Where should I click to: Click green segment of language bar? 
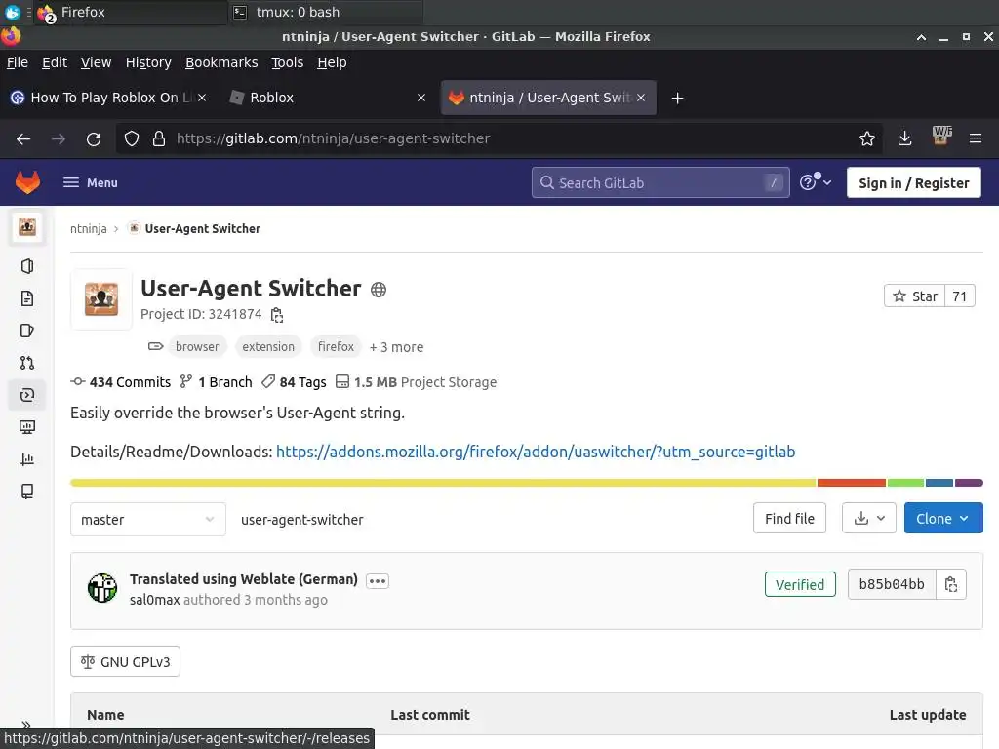pyautogui.click(x=905, y=483)
